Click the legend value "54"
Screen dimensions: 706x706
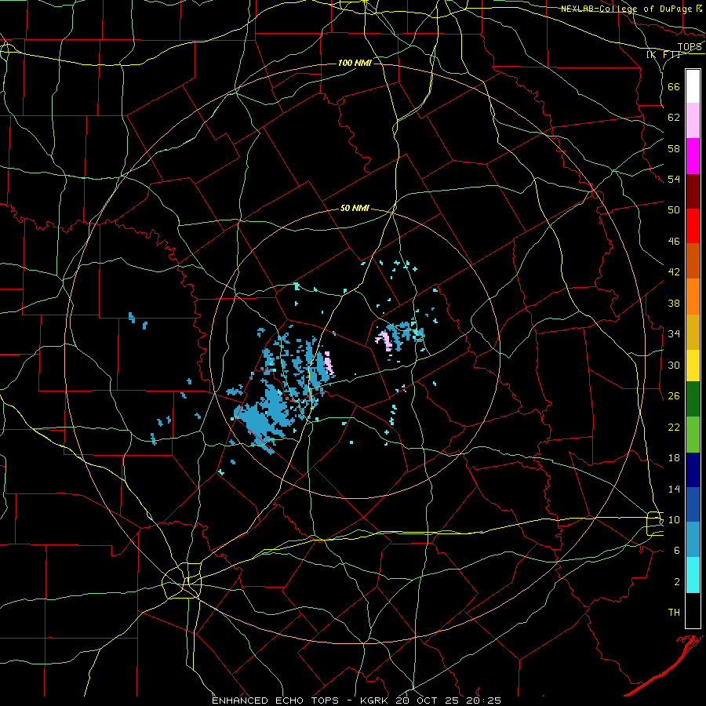[x=674, y=179]
